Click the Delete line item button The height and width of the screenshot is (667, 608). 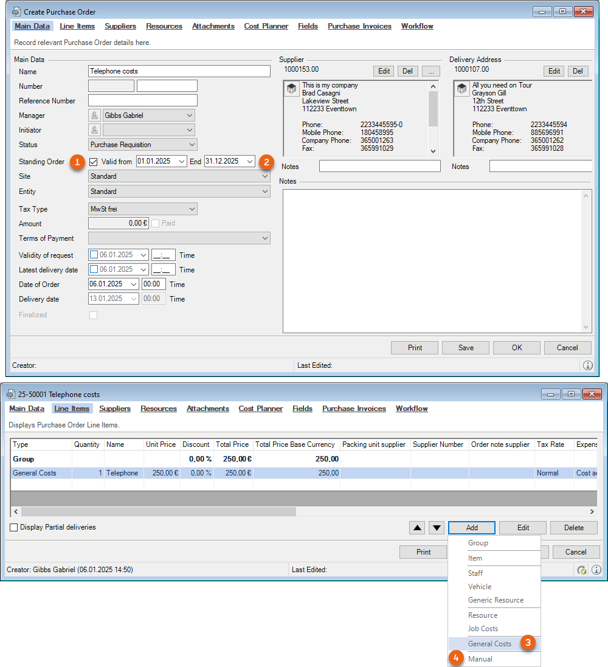coord(573,528)
